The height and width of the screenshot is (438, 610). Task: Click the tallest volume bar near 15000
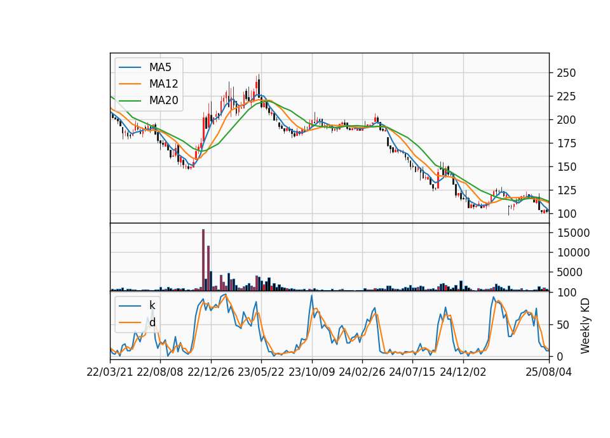pyautogui.click(x=203, y=260)
